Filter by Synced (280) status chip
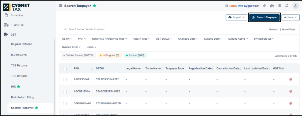The height and width of the screenshot is (116, 302). click(x=135, y=55)
